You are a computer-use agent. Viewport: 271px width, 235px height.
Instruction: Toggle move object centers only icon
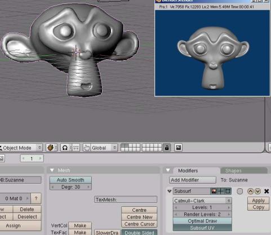point(75,148)
